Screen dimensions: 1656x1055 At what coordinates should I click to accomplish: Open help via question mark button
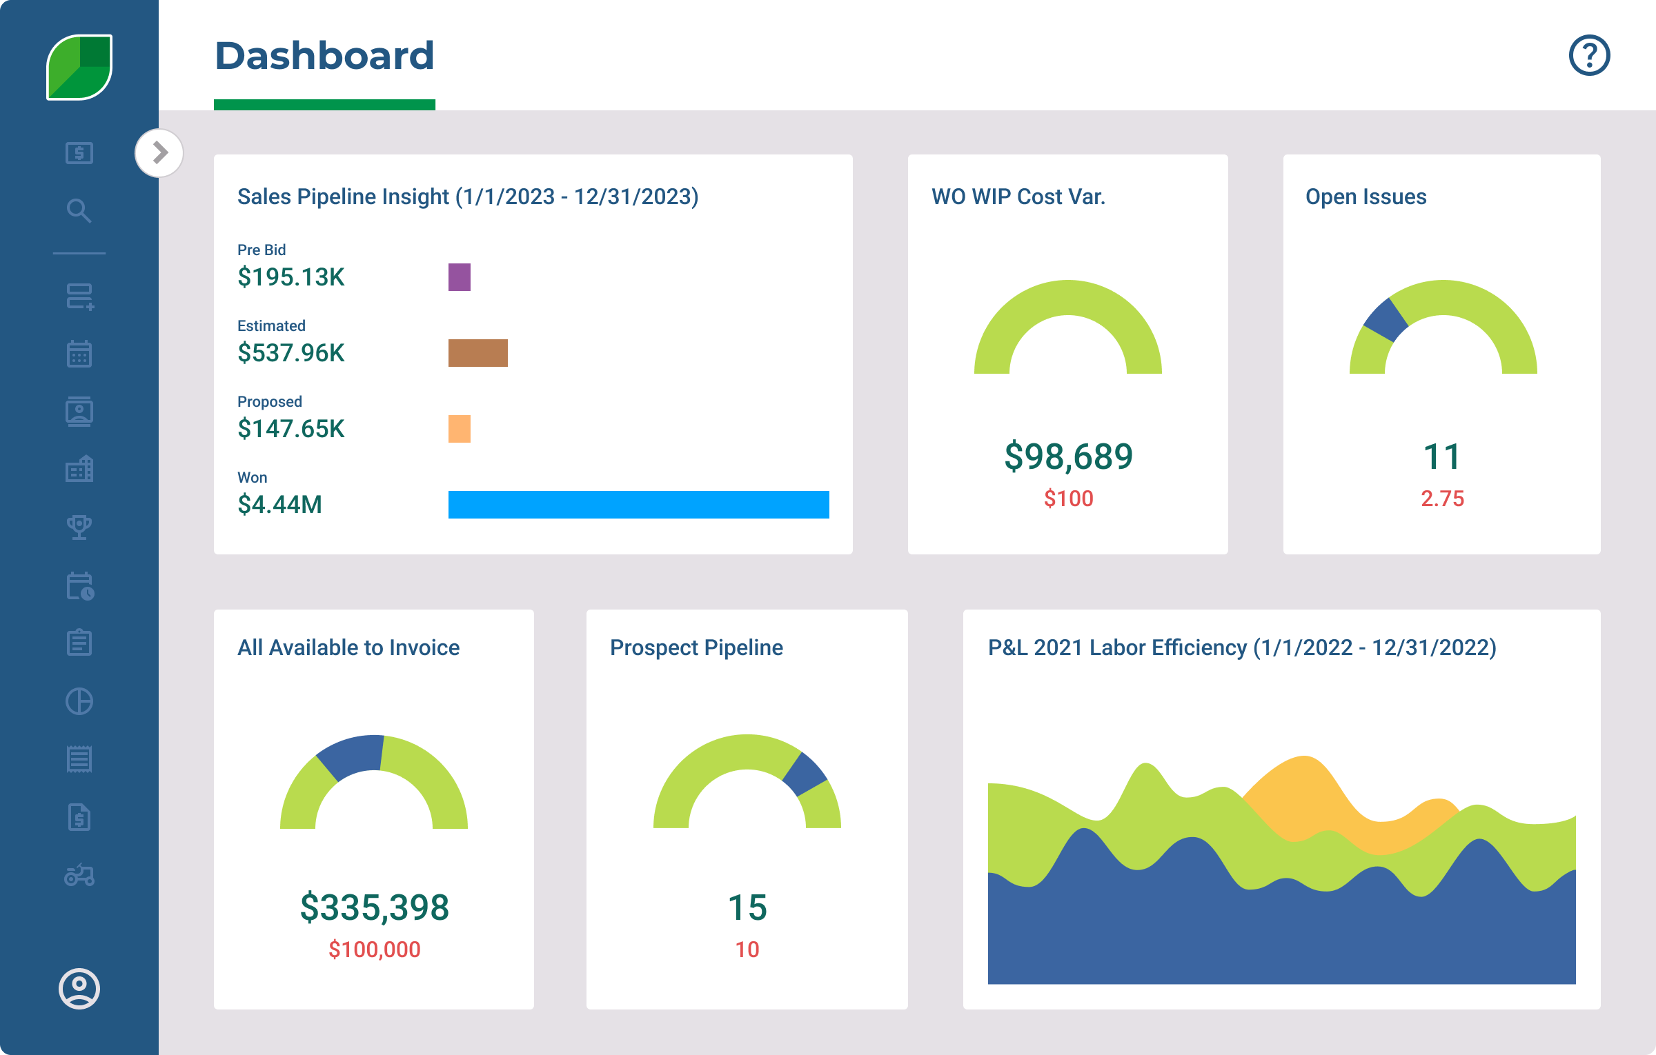point(1590,57)
